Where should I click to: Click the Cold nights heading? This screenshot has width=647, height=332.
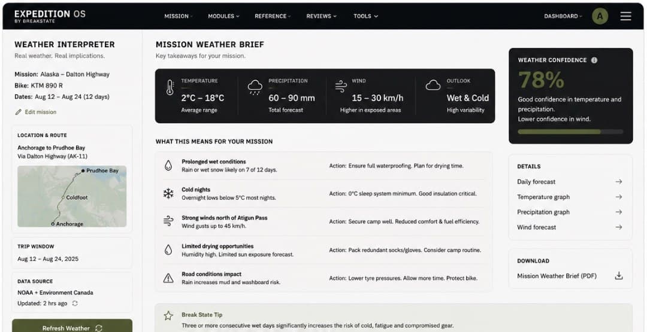coord(196,190)
